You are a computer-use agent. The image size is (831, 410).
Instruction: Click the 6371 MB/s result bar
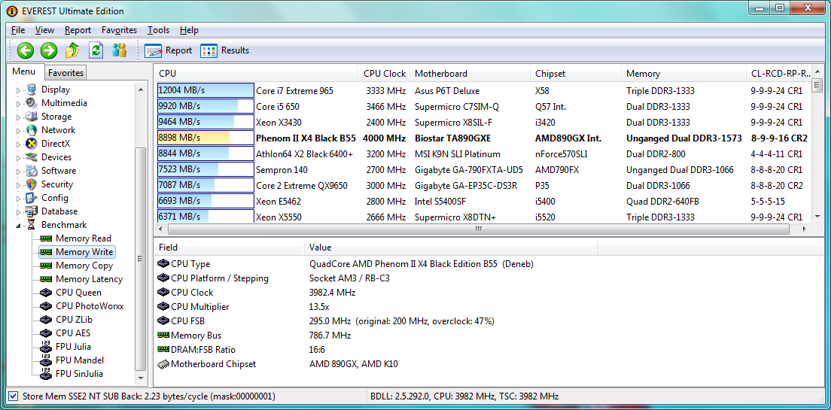[x=205, y=217]
